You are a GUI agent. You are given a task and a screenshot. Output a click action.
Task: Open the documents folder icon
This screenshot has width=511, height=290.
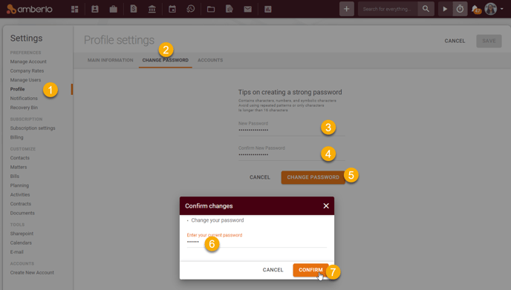pyautogui.click(x=211, y=9)
